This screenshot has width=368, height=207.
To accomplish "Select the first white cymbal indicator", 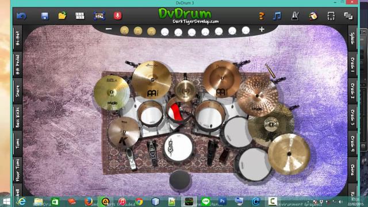I will point(165,32).
